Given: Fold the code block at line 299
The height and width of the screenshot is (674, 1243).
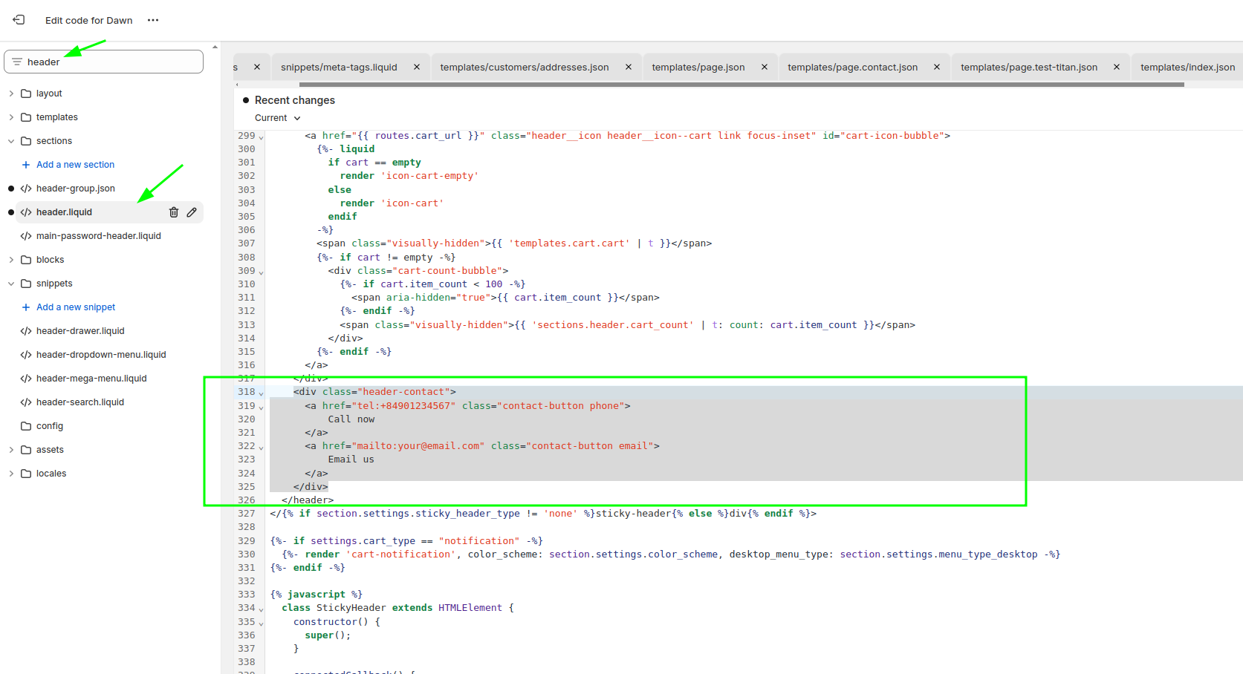Looking at the screenshot, I should (261, 137).
